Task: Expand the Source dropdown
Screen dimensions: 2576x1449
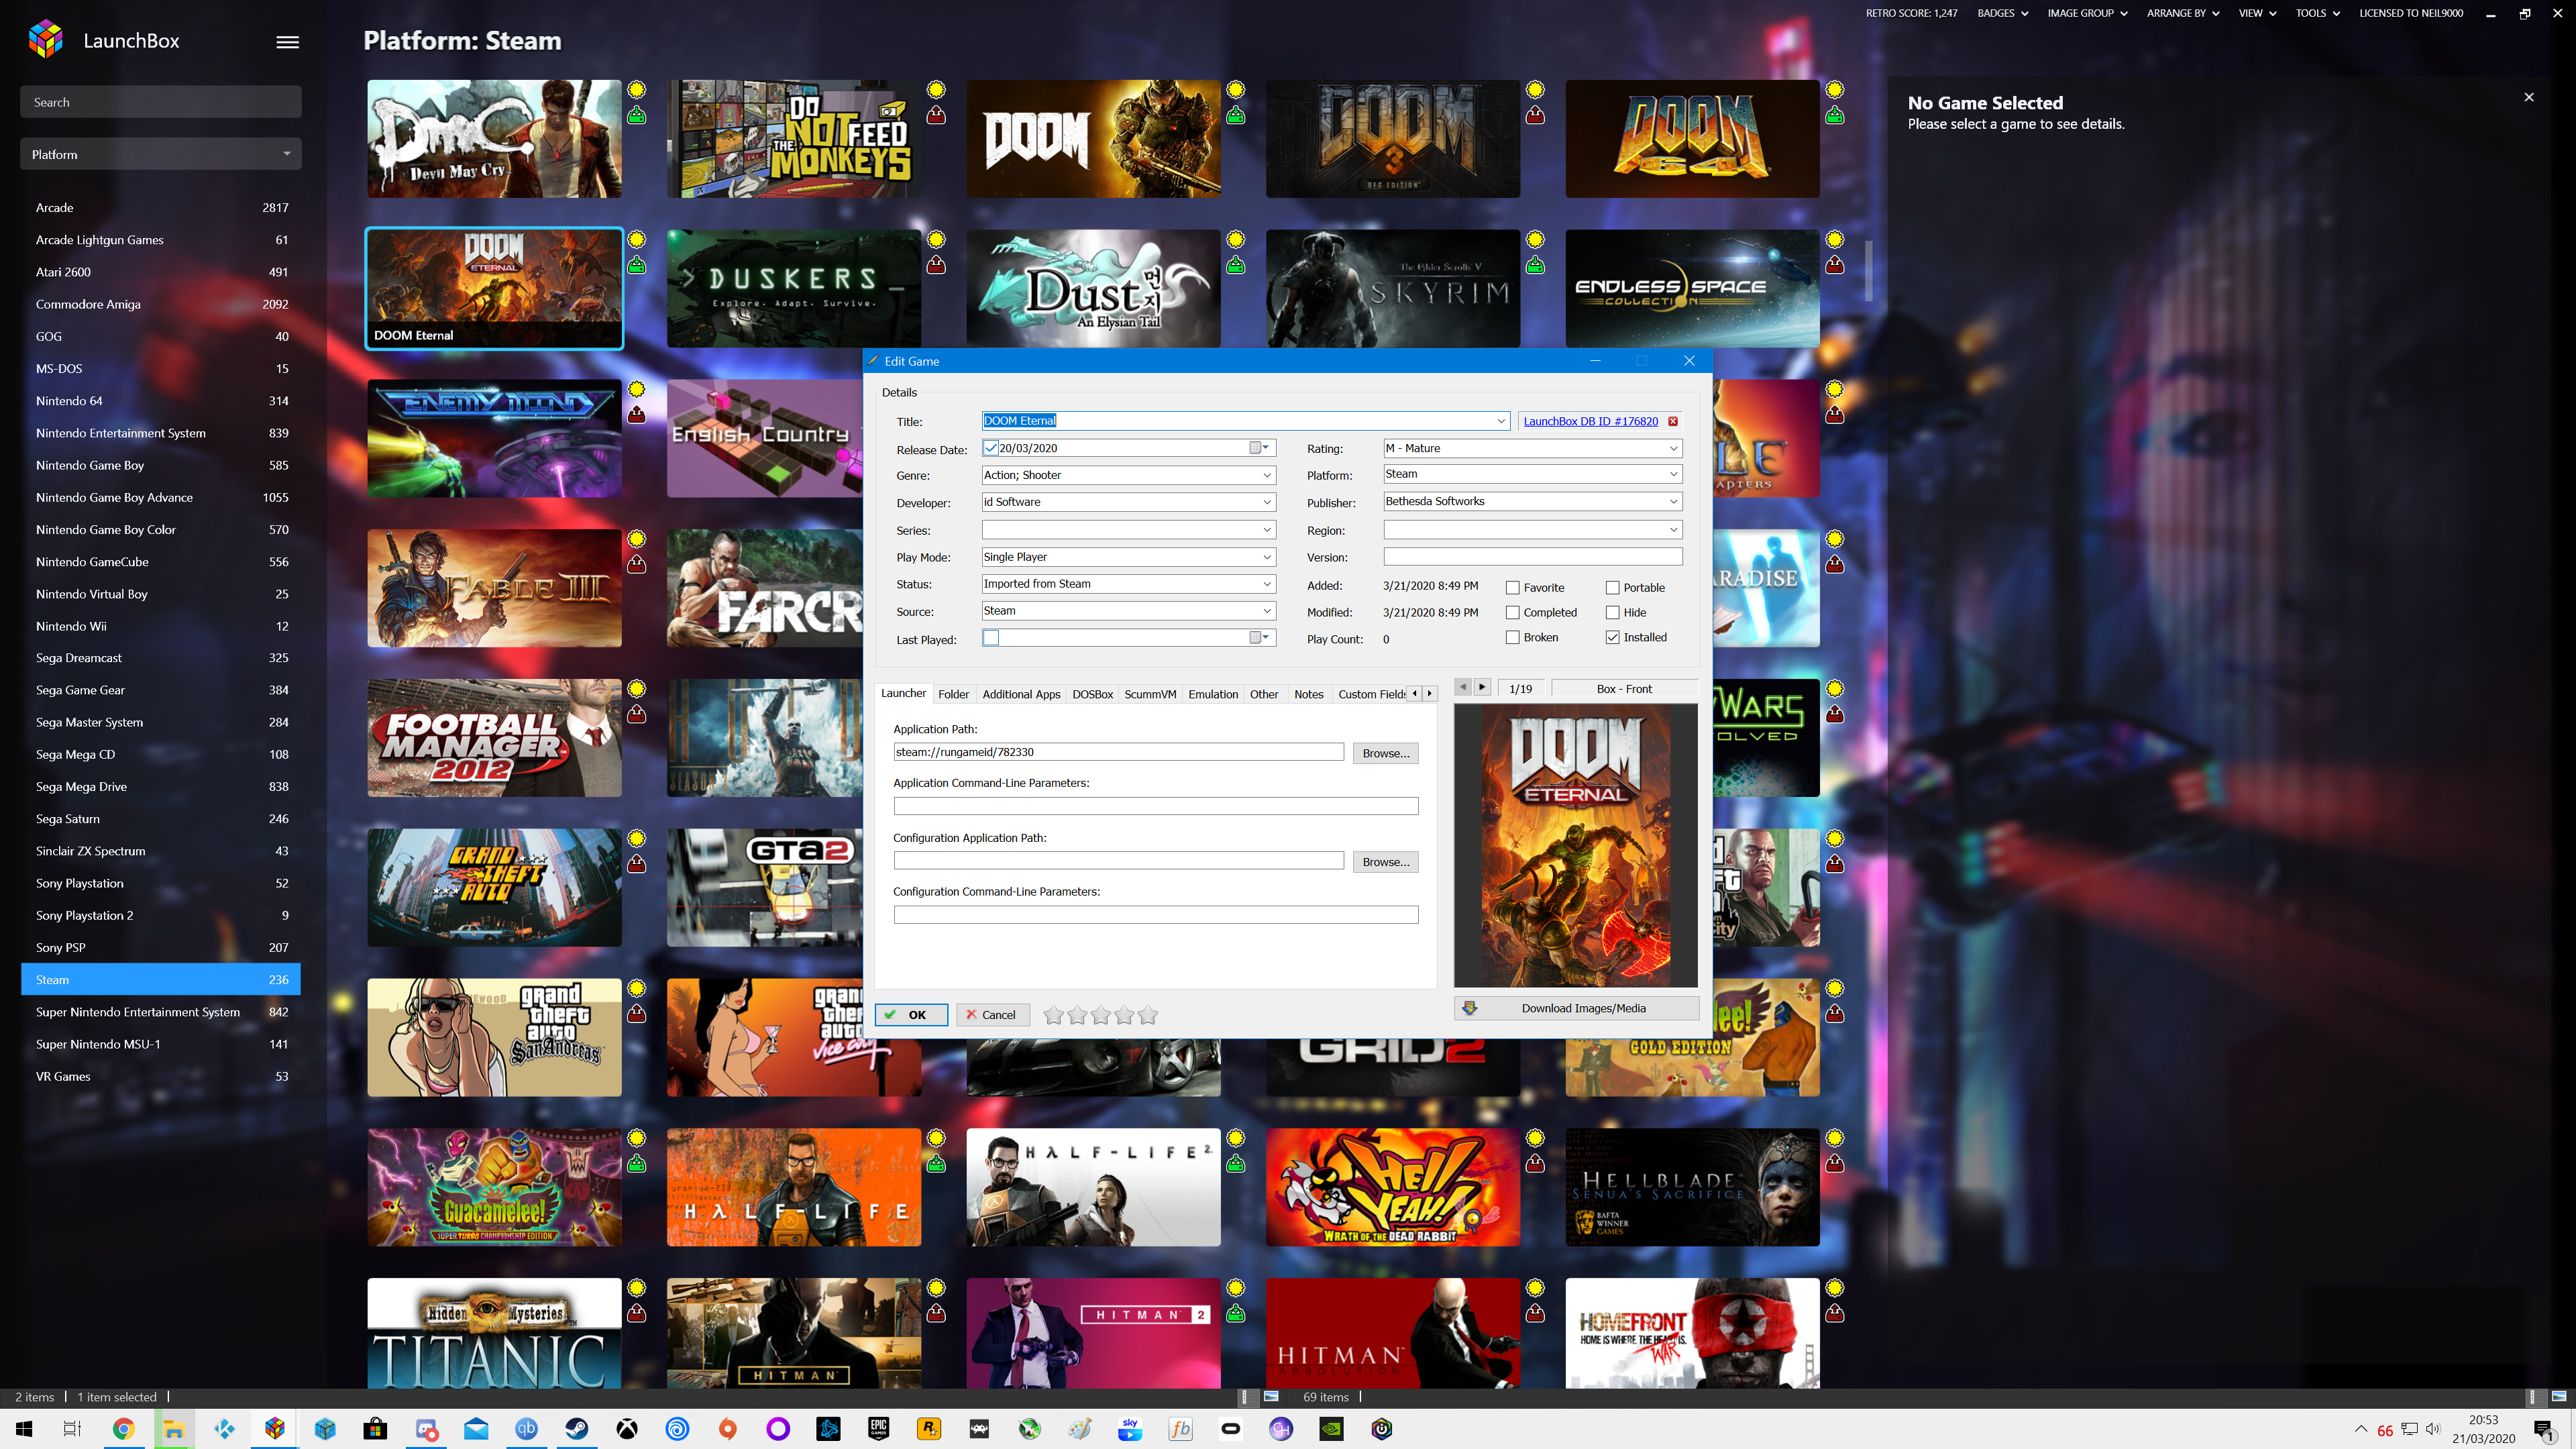Action: 1267,611
